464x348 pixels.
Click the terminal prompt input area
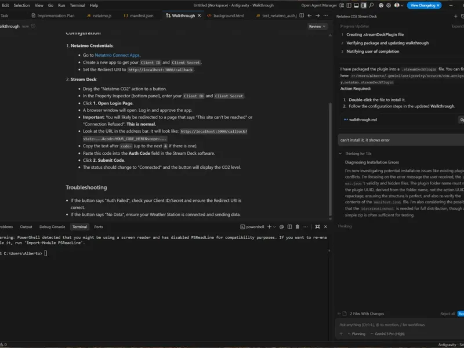tap(46, 253)
